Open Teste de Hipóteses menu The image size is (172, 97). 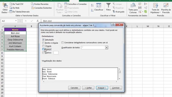coord(155,8)
